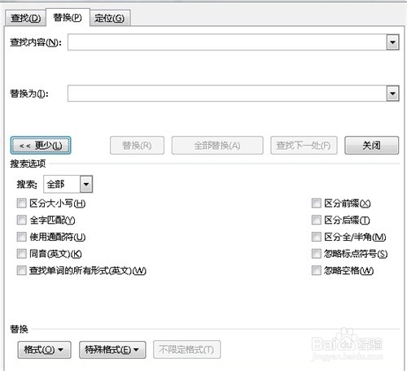Expand the 替换为 dropdown arrow
Screen dimensions: 407x371
coord(392,94)
